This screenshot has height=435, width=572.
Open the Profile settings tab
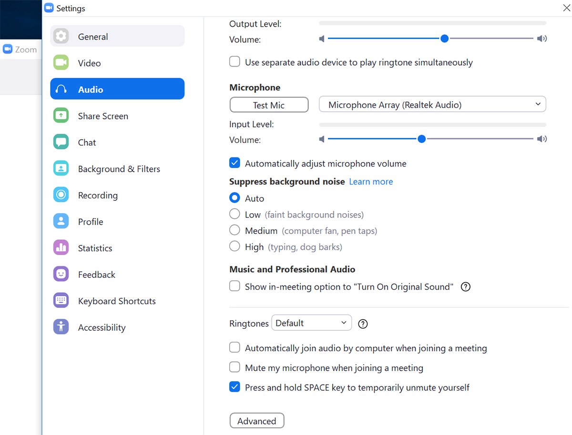[91, 222]
